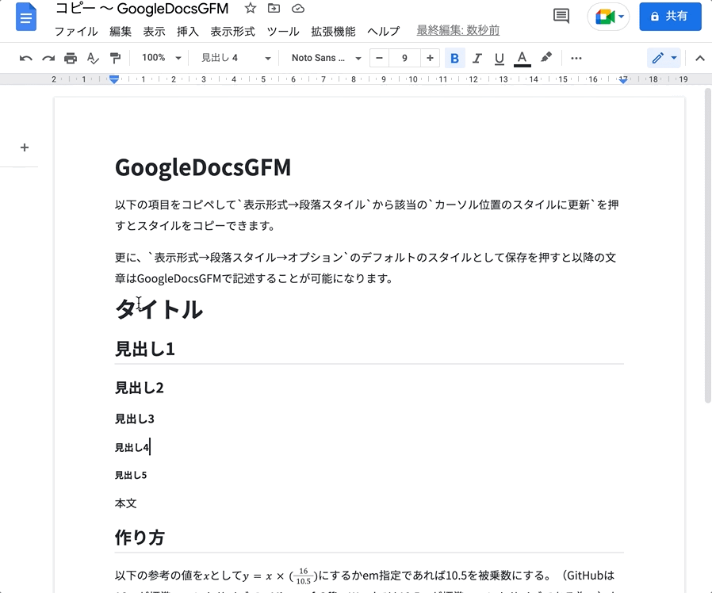Click the left indent ruler marker
Image resolution: width=712 pixels, height=593 pixels.
(x=114, y=79)
